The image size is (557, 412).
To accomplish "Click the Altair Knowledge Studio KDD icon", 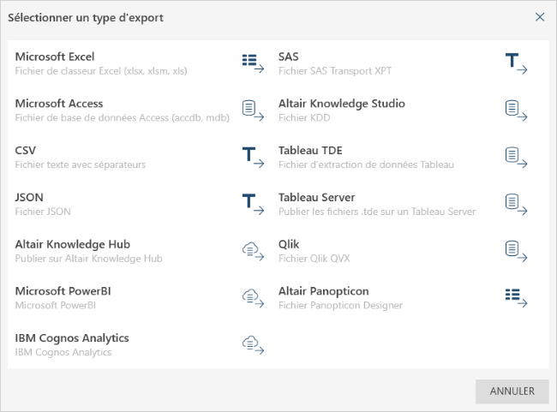I will pos(515,110).
